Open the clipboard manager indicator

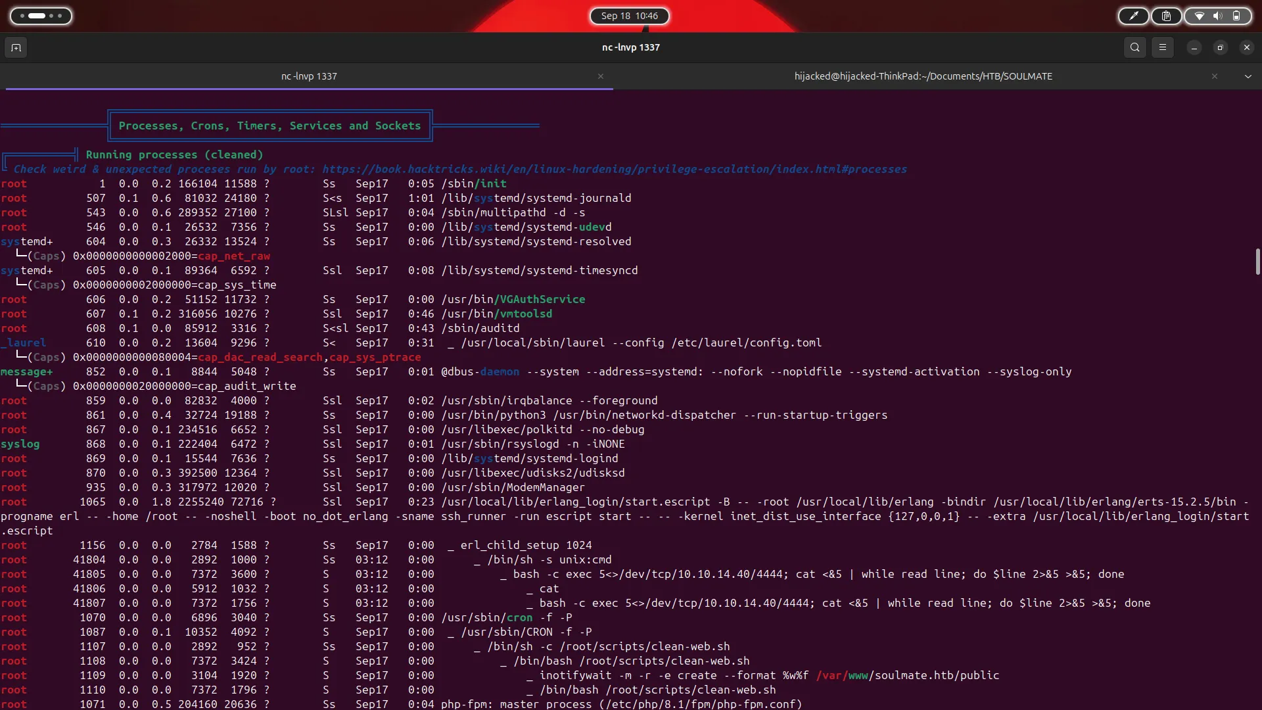(1166, 16)
